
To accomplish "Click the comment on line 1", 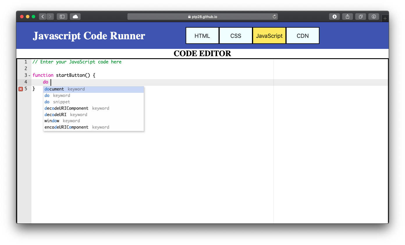I will [77, 62].
